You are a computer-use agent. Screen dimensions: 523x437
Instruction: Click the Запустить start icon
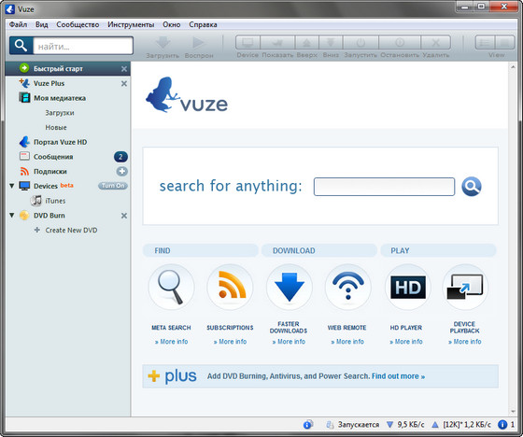coord(360,43)
